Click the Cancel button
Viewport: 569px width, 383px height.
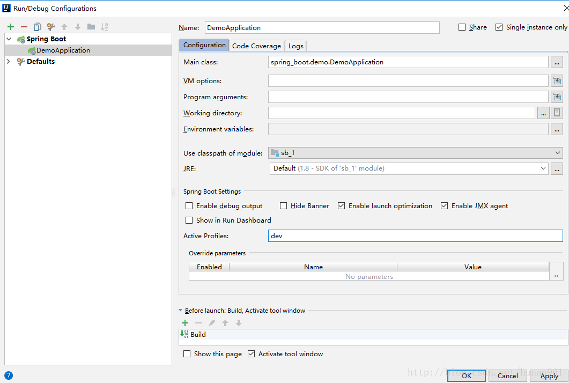click(508, 375)
